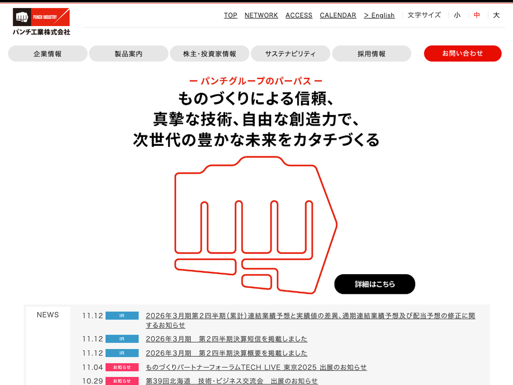The height and width of the screenshot is (385, 513).
Task: Click the black 詳細はこちら button
Action: click(x=374, y=284)
